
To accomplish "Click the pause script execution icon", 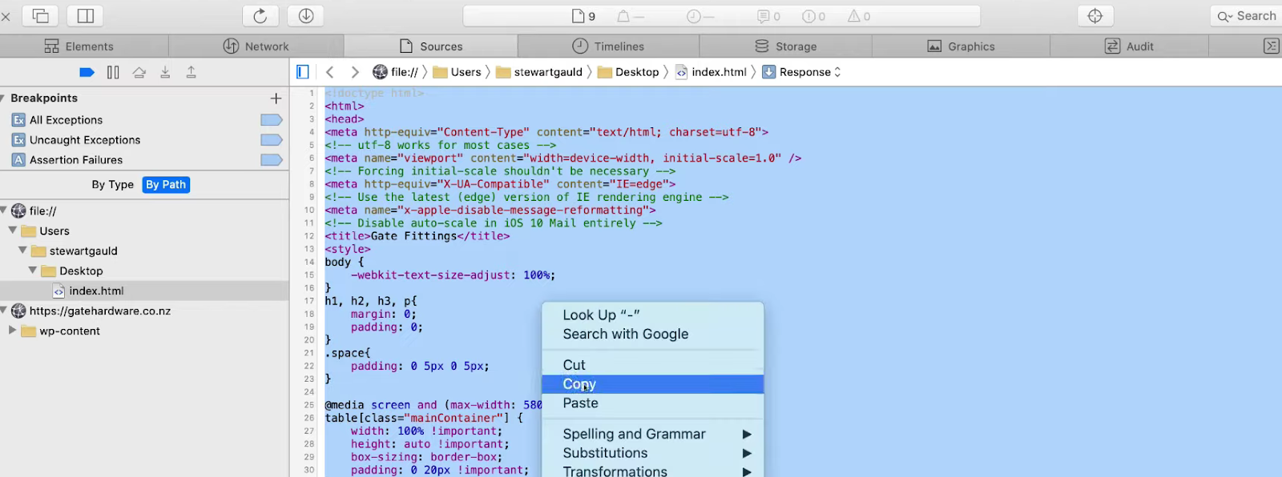I will pos(113,72).
